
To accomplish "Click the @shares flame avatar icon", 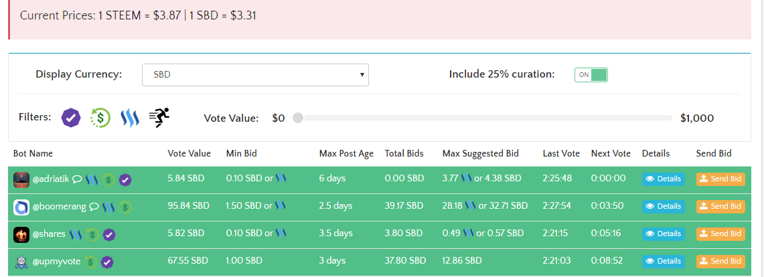I will click(21, 234).
